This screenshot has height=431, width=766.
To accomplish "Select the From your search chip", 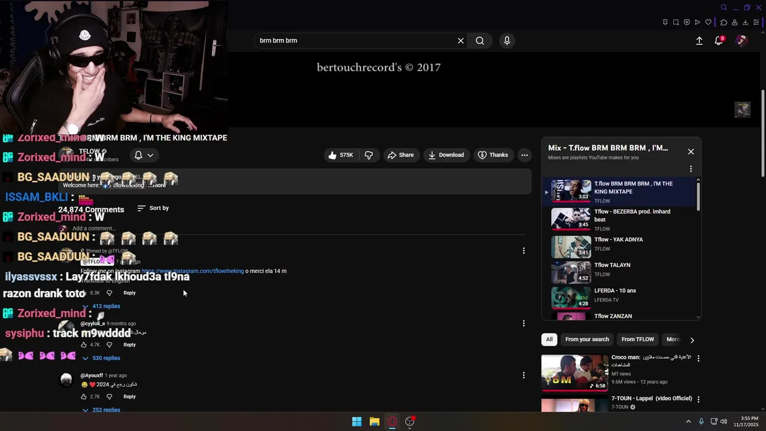I will point(587,339).
